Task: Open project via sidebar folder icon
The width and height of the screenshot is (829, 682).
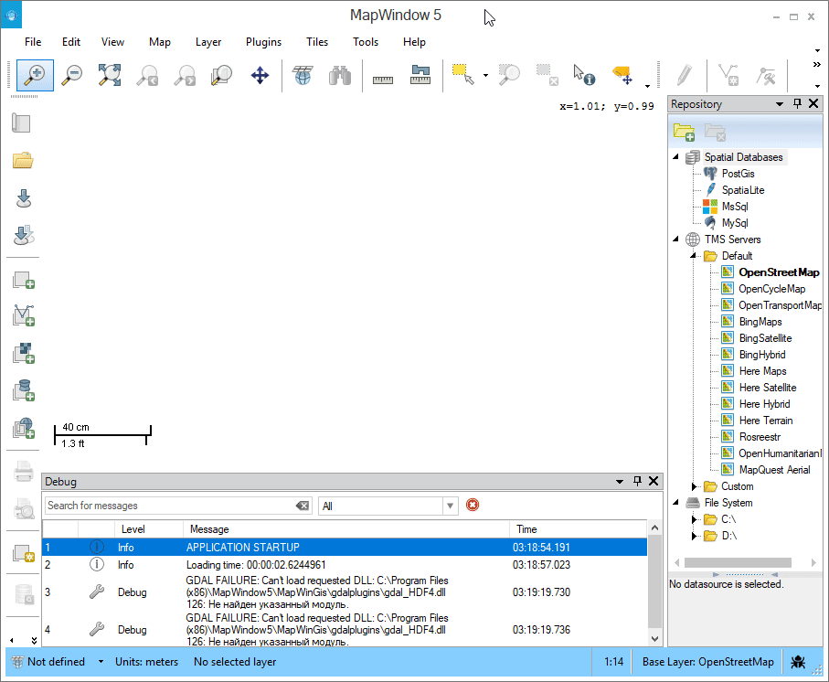Action: coord(23,160)
